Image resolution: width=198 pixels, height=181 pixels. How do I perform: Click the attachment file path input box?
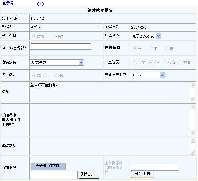54,175
